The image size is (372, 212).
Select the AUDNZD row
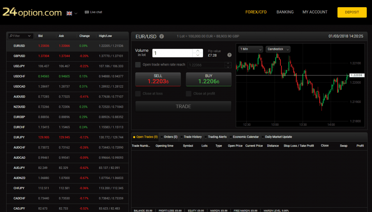[67, 178]
